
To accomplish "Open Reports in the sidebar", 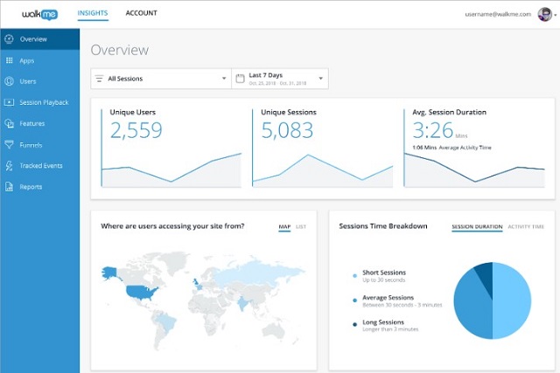I will coord(40,187).
